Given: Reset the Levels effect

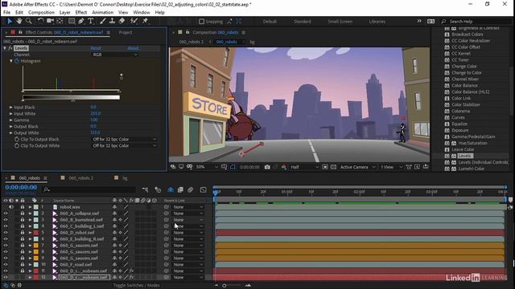Looking at the screenshot, I should click(96, 48).
